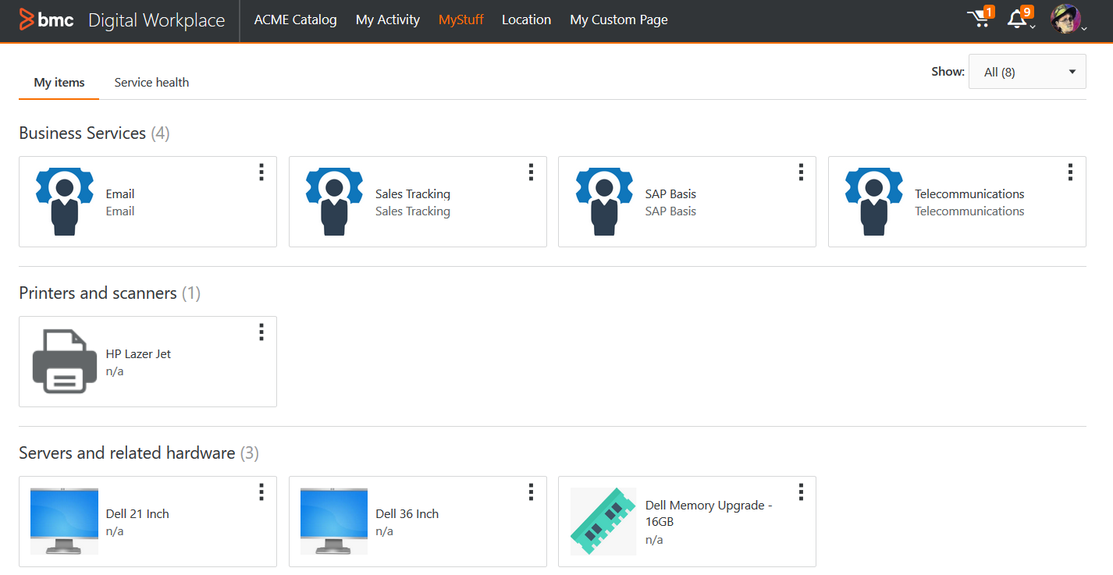Open the HP Lazer Jet item title
The image size is (1113, 575).
pos(138,353)
